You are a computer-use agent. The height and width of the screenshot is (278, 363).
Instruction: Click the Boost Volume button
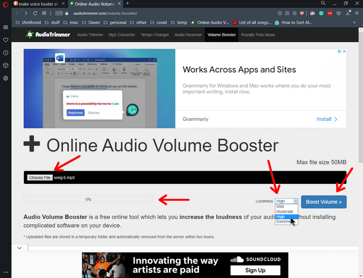point(324,202)
